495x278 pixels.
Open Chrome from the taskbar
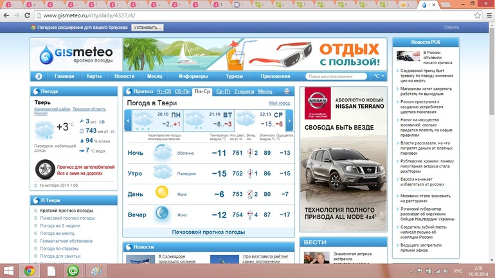coord(30,271)
